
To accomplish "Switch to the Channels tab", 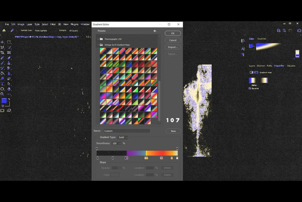I will pyautogui.click(x=261, y=66).
